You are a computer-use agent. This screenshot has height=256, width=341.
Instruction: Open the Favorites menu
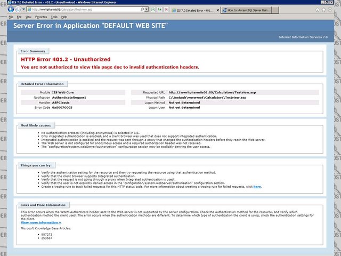coord(41,17)
